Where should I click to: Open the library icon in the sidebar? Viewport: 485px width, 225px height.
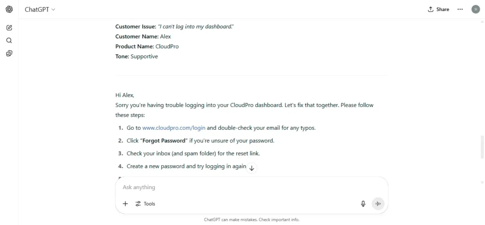tap(9, 54)
